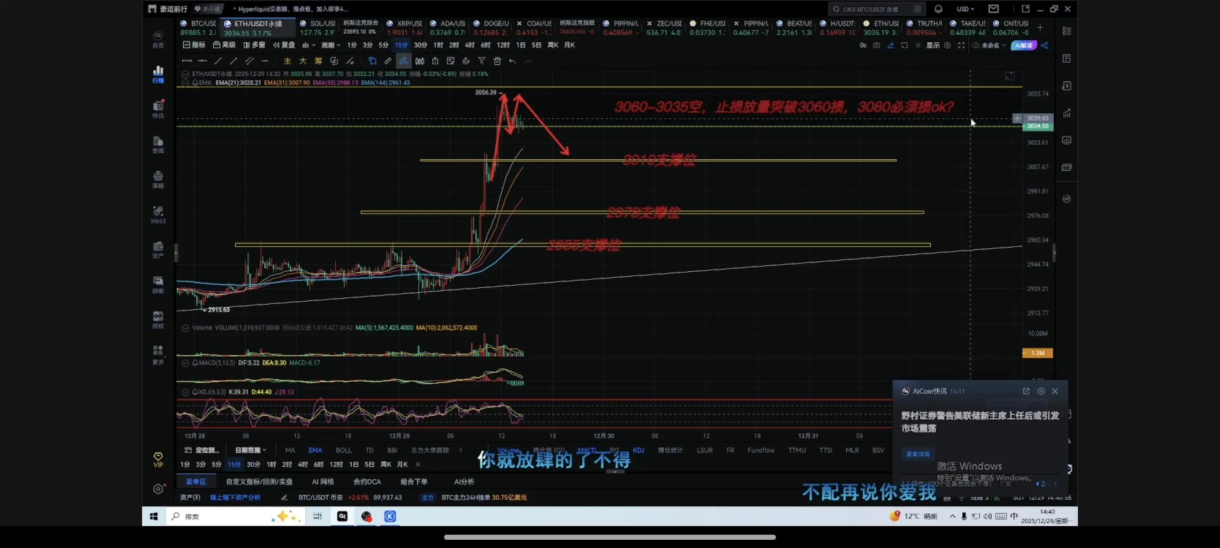Click the 链上链下资产分析 link
This screenshot has width=1220, height=548.
(x=235, y=497)
